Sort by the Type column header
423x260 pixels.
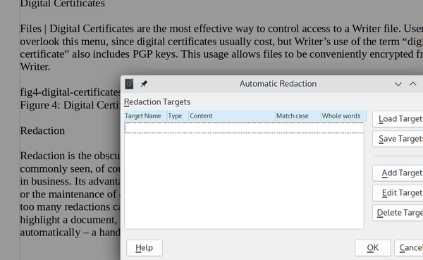click(x=178, y=116)
